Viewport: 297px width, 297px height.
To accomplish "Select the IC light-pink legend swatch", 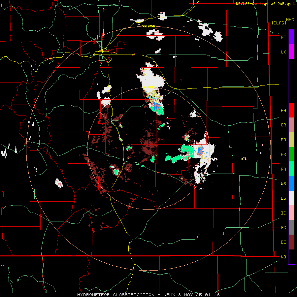I will pos(291,213).
